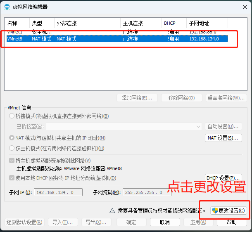Click the 帮助 button
This screenshot has width=252, height=232.
(232, 222)
